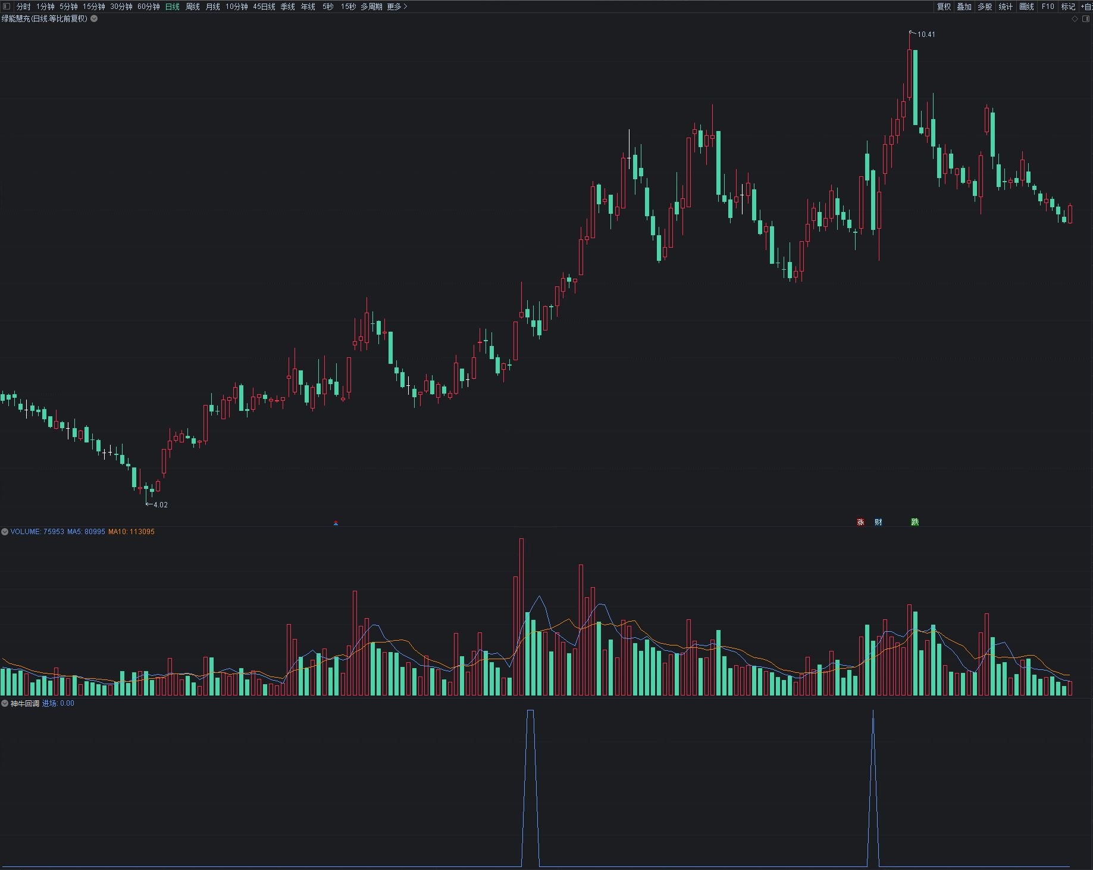The height and width of the screenshot is (870, 1093).
Task: Select the 日线 period tab
Action: pyautogui.click(x=173, y=7)
